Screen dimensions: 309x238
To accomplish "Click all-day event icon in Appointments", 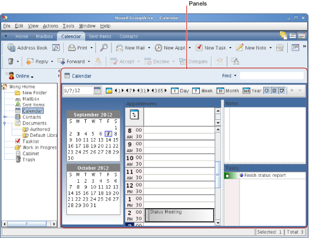I will [x=134, y=115].
